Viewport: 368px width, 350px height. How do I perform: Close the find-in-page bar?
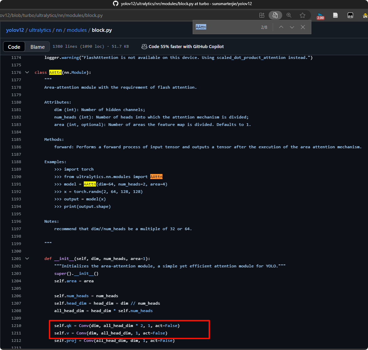[x=303, y=27]
